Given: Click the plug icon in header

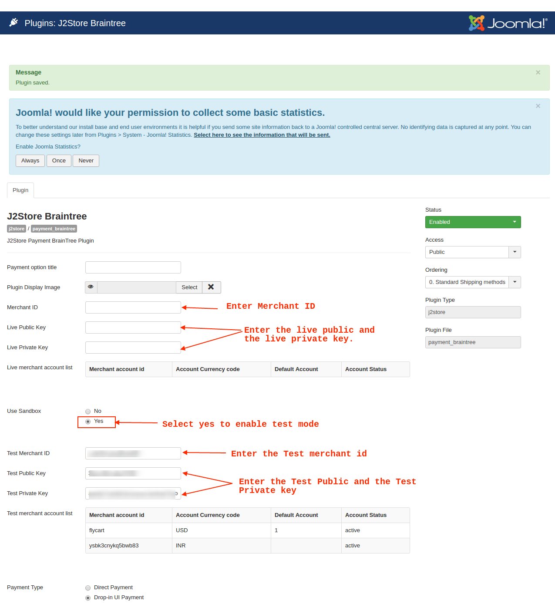Looking at the screenshot, I should 14,23.
